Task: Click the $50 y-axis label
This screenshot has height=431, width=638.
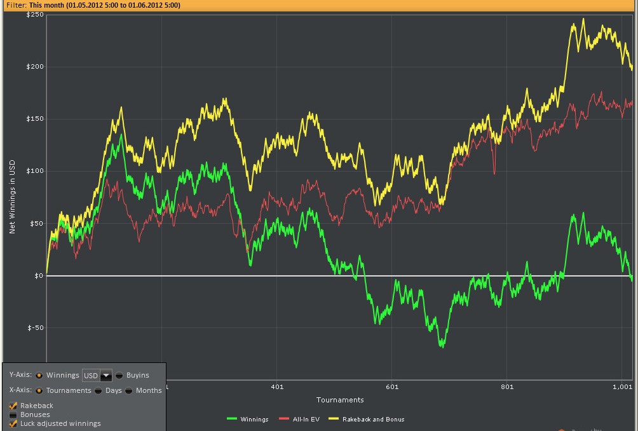Action: tap(37, 223)
